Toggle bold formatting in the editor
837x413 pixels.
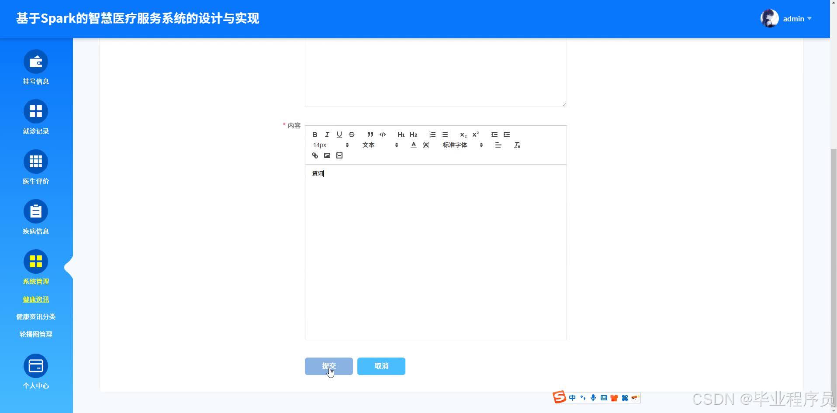coord(315,134)
